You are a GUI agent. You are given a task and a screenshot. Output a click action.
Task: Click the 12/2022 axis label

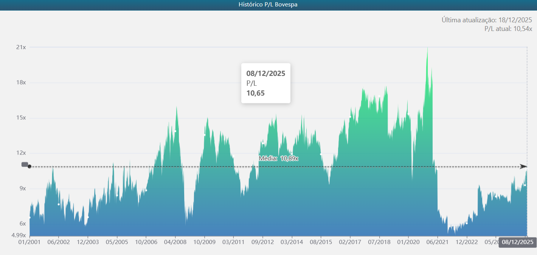point(467,241)
